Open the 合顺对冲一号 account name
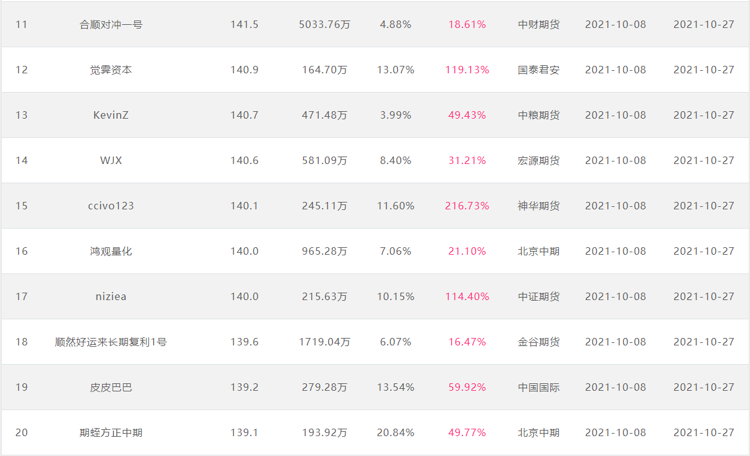Viewport: 750px width, 456px height. coord(111,25)
